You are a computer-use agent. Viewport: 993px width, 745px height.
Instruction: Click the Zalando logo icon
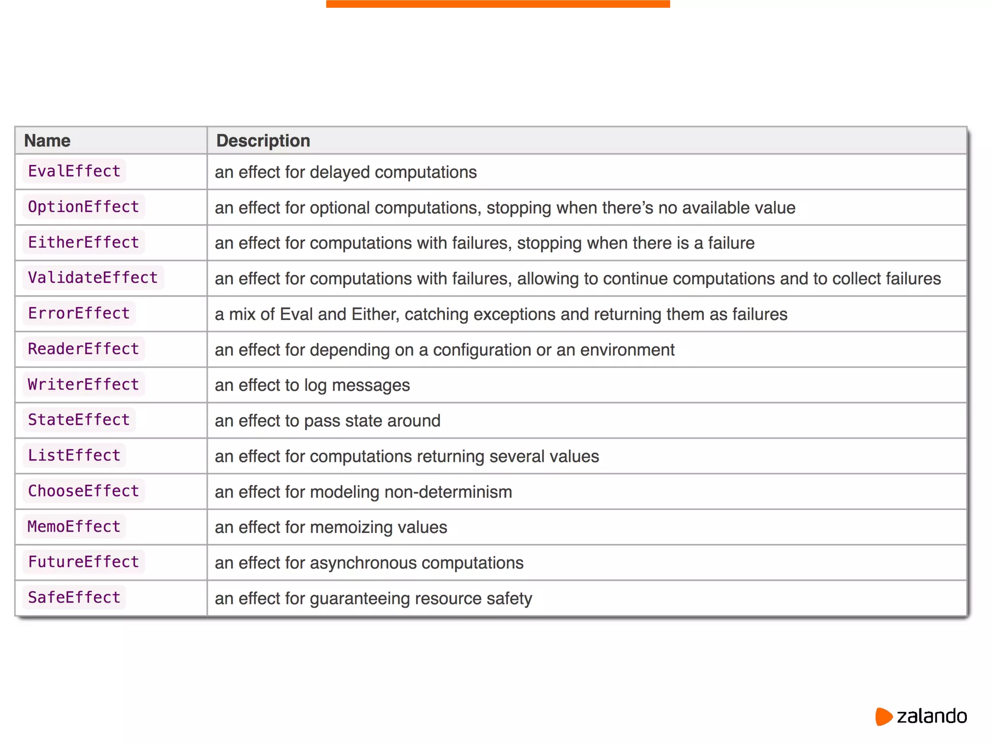883,716
